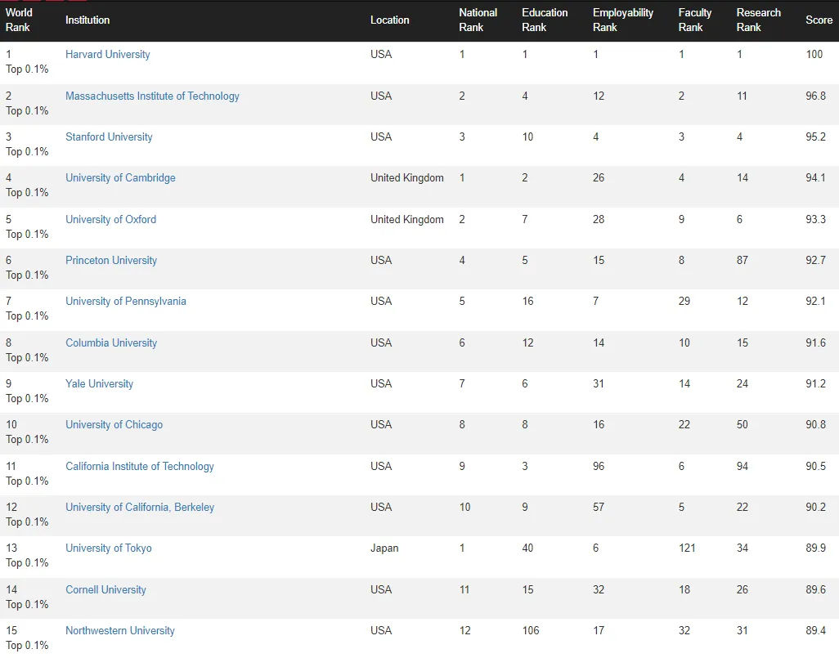Select Japan location cell for Tokyo
The height and width of the screenshot is (658, 839).
[x=384, y=548]
